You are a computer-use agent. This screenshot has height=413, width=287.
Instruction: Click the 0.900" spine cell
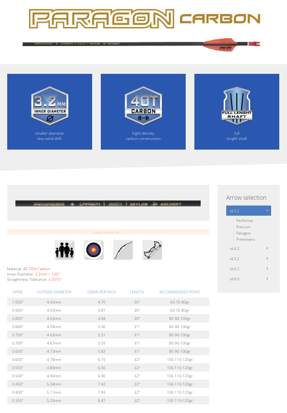(18, 310)
